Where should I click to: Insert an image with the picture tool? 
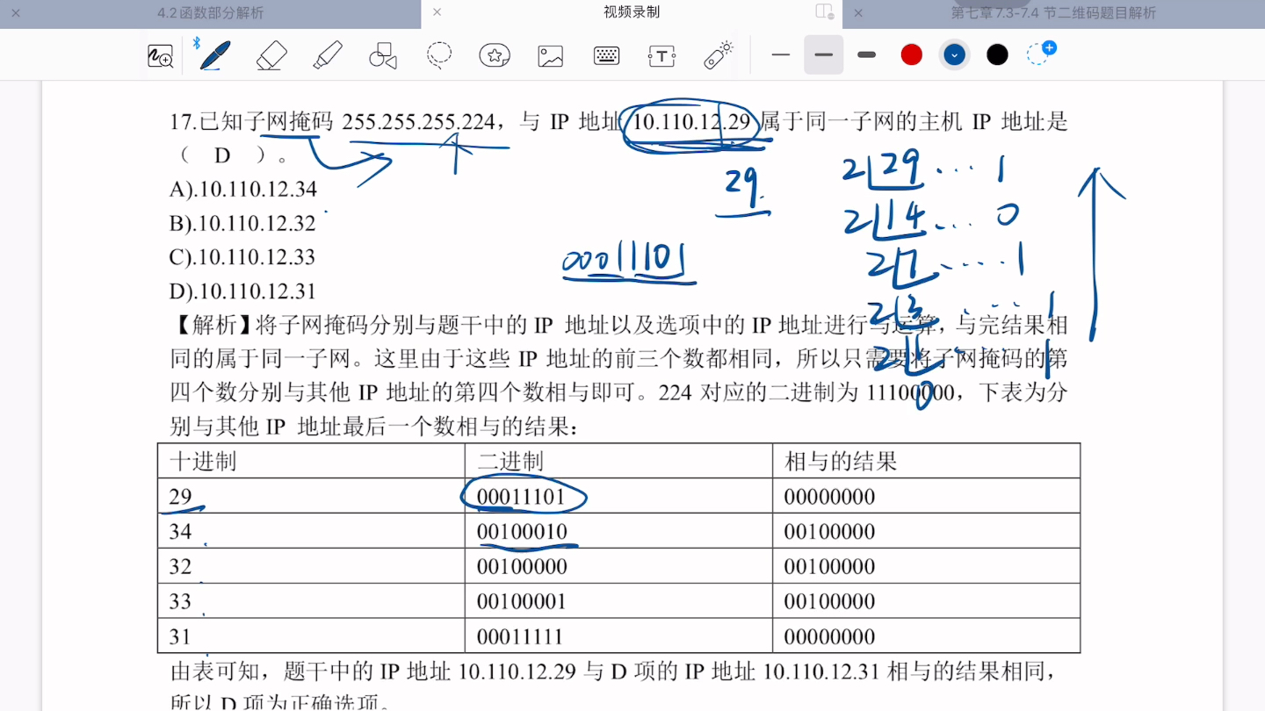(551, 56)
